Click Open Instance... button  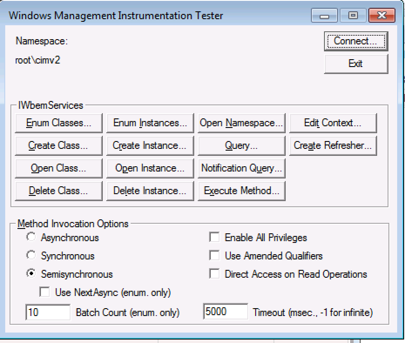150,168
